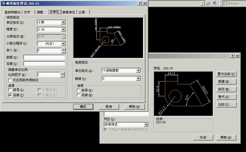Click the dialog icon in title bar corner
Screen dimensions: 246x152
coord(3,3)
